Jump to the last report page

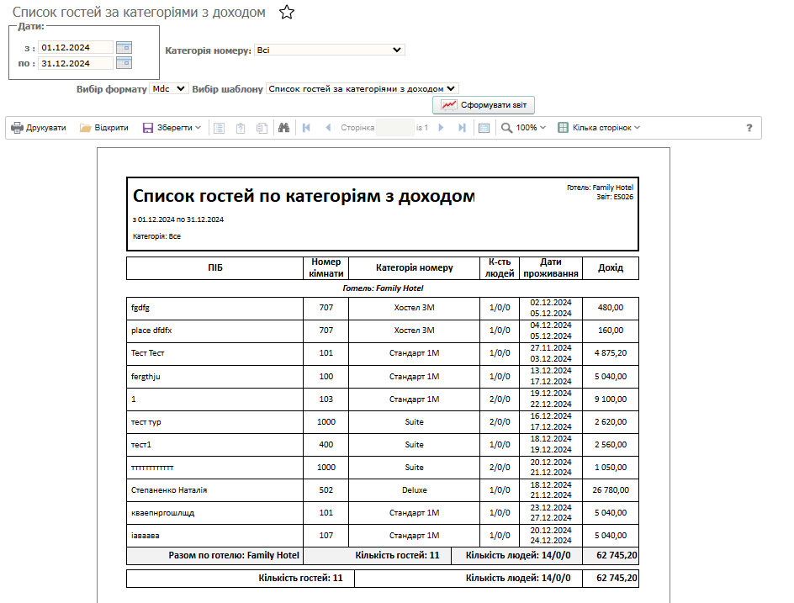pyautogui.click(x=462, y=128)
